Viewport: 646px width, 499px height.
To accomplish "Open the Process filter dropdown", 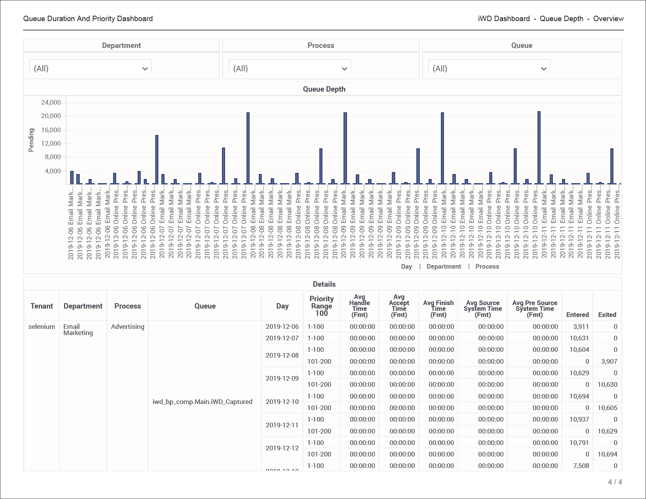I will coord(290,68).
